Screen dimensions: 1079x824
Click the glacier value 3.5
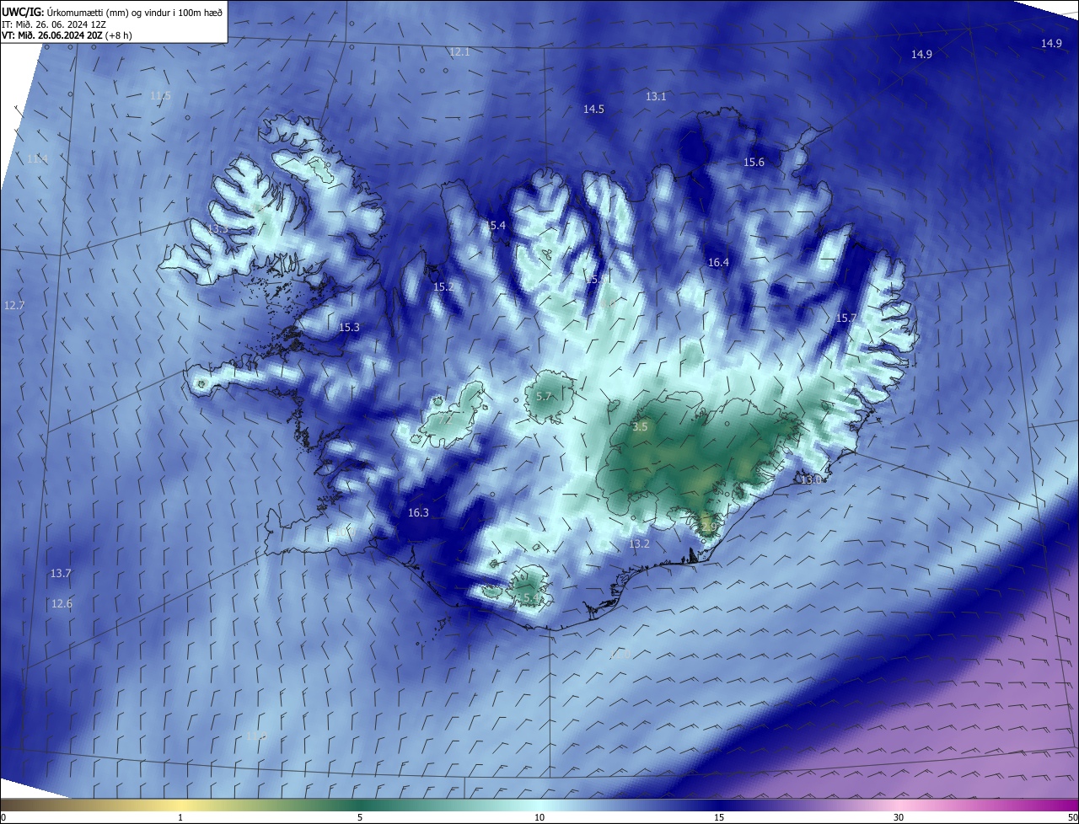point(640,427)
